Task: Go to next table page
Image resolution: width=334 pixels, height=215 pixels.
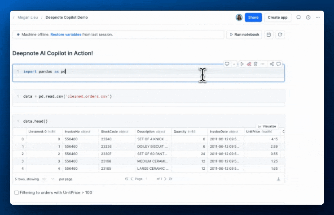Action: 165,179
